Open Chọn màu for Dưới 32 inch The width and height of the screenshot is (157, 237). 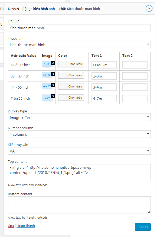click(71, 64)
